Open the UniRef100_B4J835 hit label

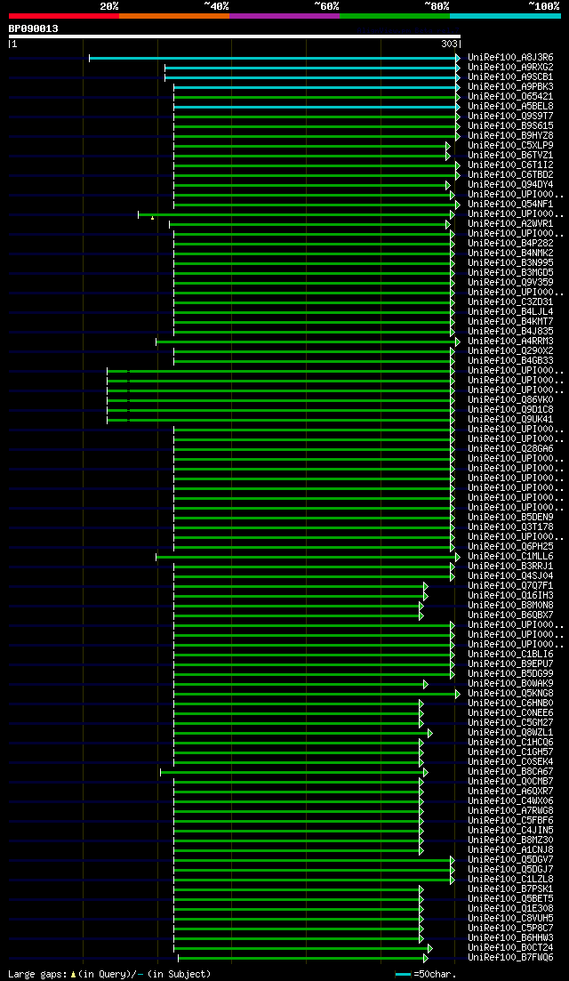tap(510, 332)
